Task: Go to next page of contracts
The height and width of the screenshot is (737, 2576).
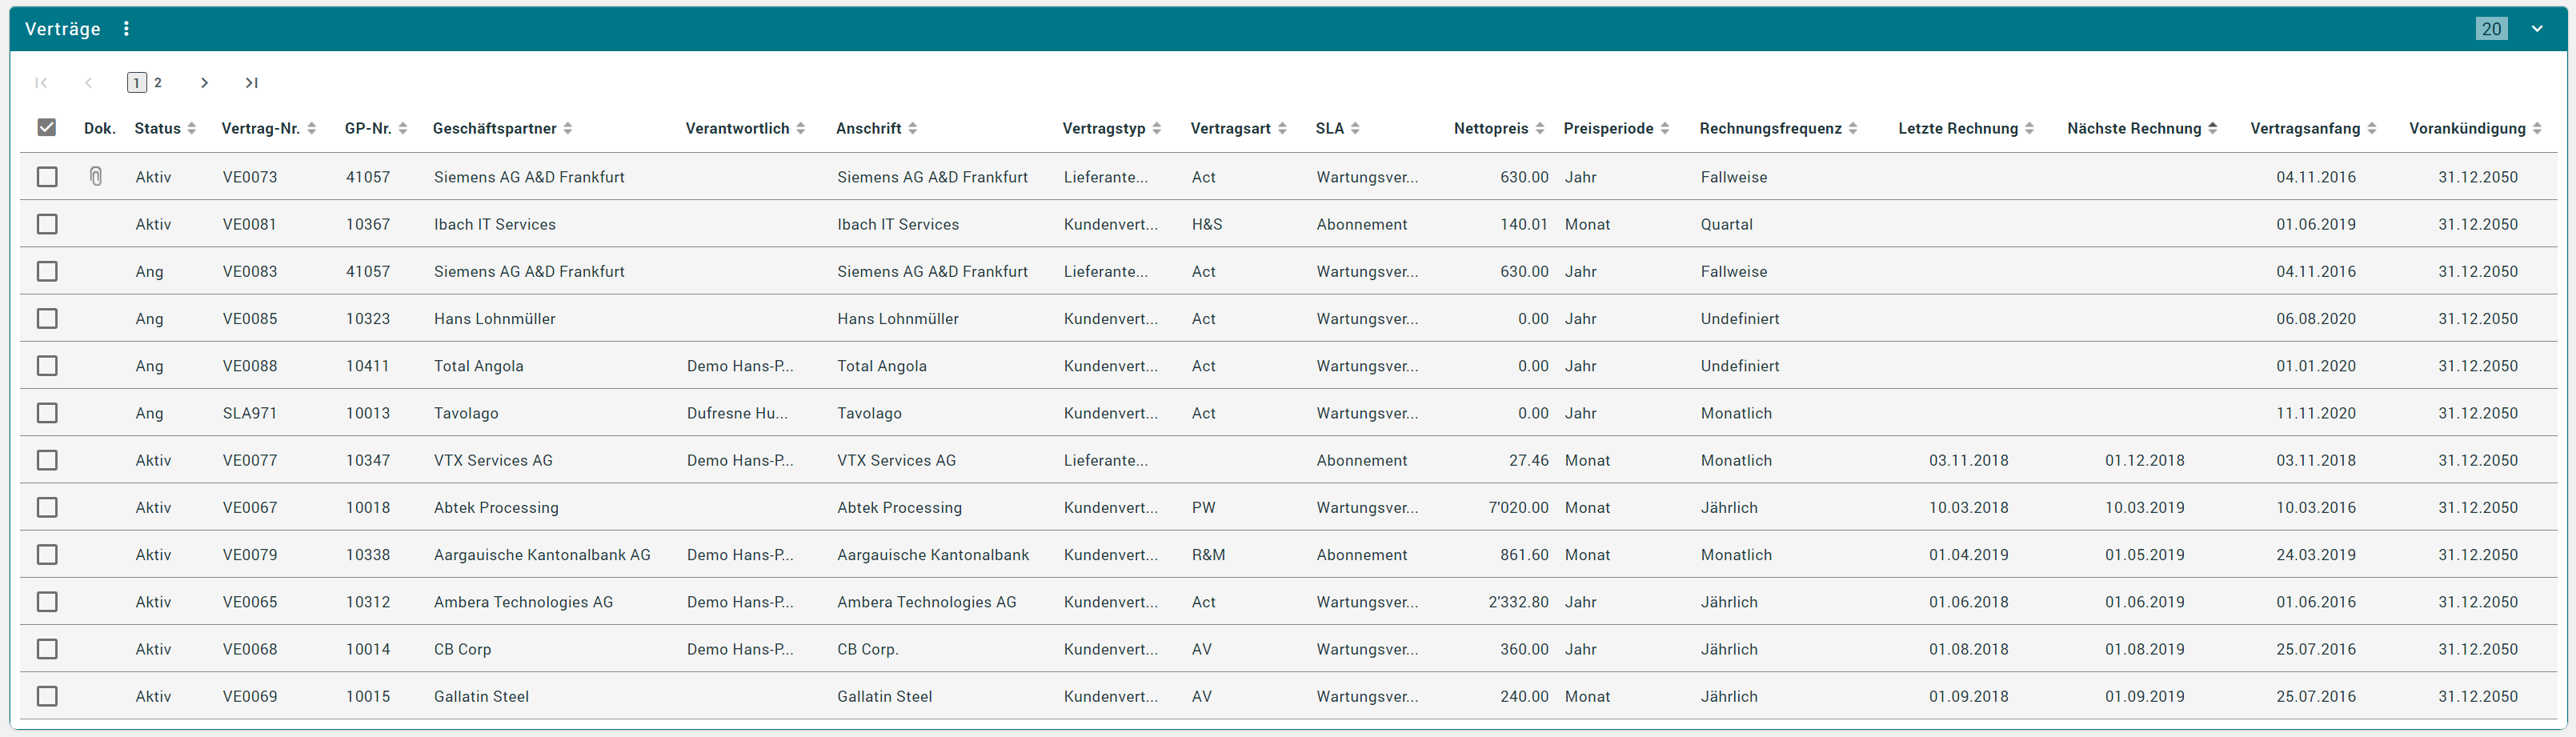Action: (204, 83)
